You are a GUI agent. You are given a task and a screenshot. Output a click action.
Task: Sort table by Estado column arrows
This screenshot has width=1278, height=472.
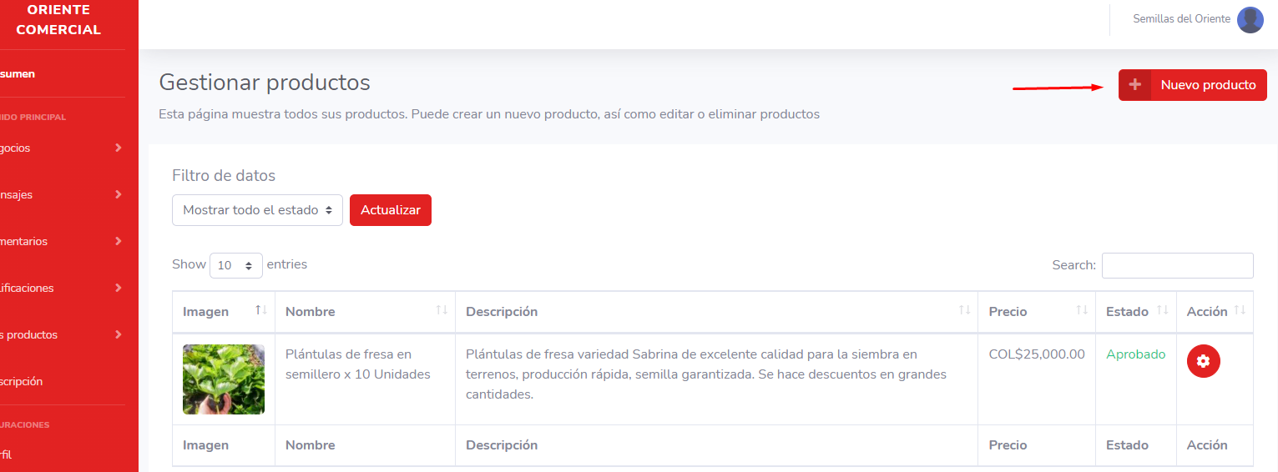point(1162,310)
